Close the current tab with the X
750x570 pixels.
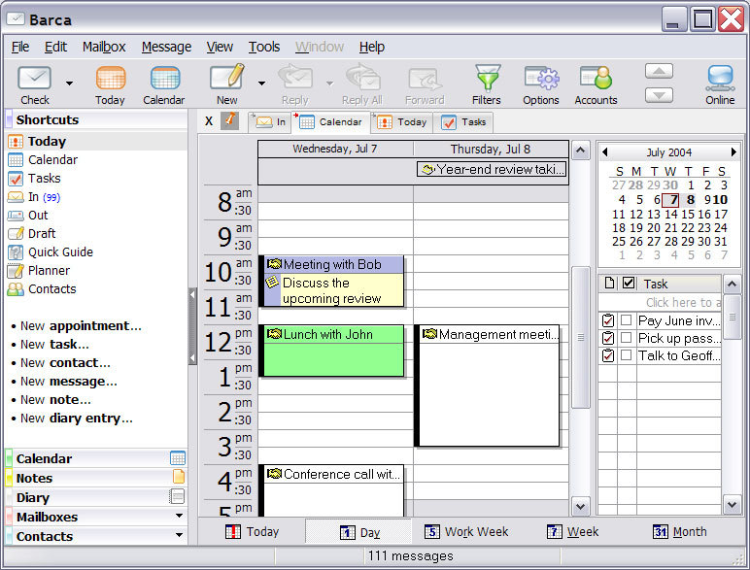click(209, 121)
